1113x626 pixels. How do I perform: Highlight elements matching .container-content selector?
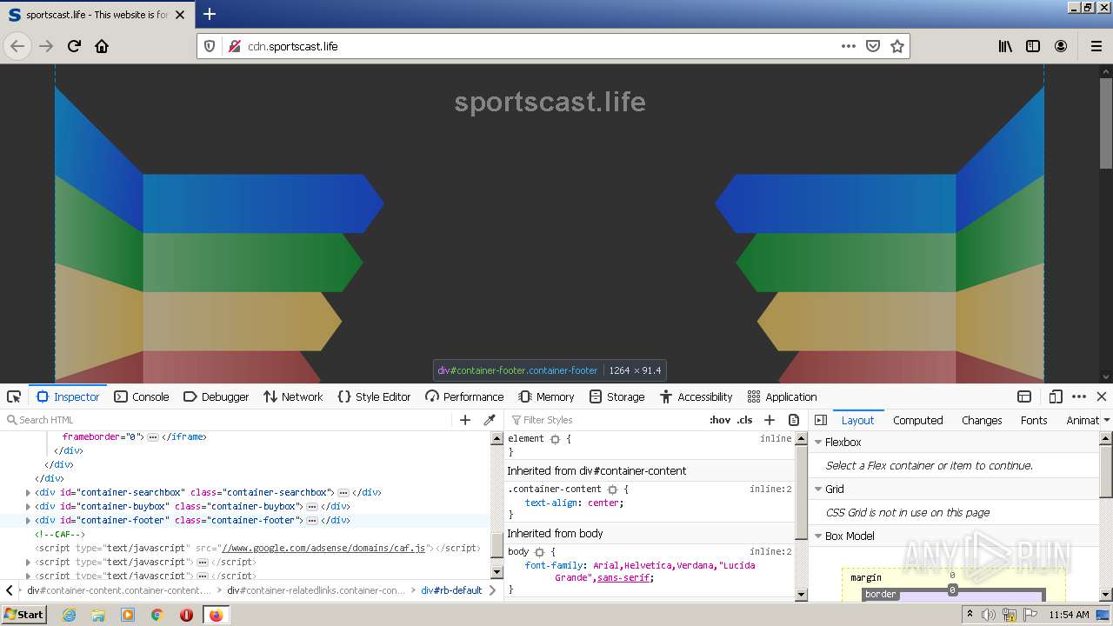pyautogui.click(x=612, y=489)
